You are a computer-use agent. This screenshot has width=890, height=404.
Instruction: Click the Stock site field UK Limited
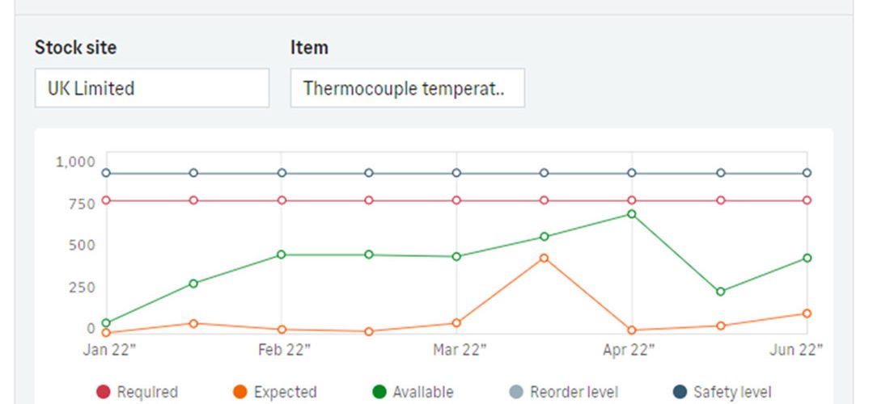click(x=152, y=88)
